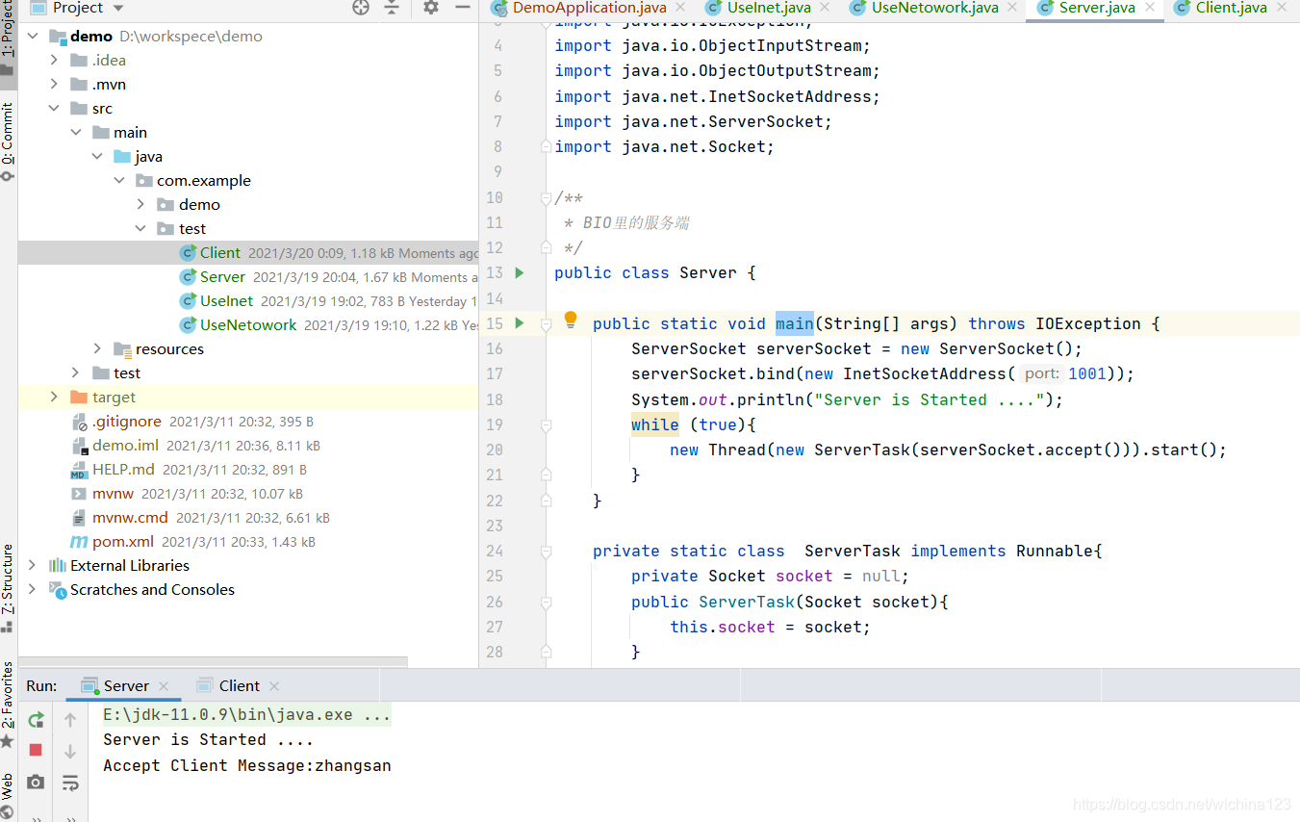The height and width of the screenshot is (822, 1300).
Task: Expand the .mvn folder
Action: click(55, 84)
